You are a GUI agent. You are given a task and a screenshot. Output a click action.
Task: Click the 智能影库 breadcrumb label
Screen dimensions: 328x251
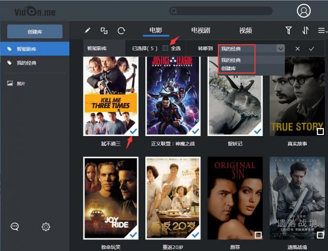pyautogui.click(x=97, y=48)
